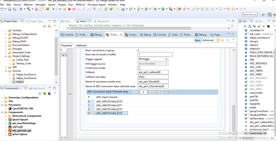Image resolution: width=276 pixels, height=141 pixels.
Task: Click the plus button of Channels array
Action: (x=152, y=92)
